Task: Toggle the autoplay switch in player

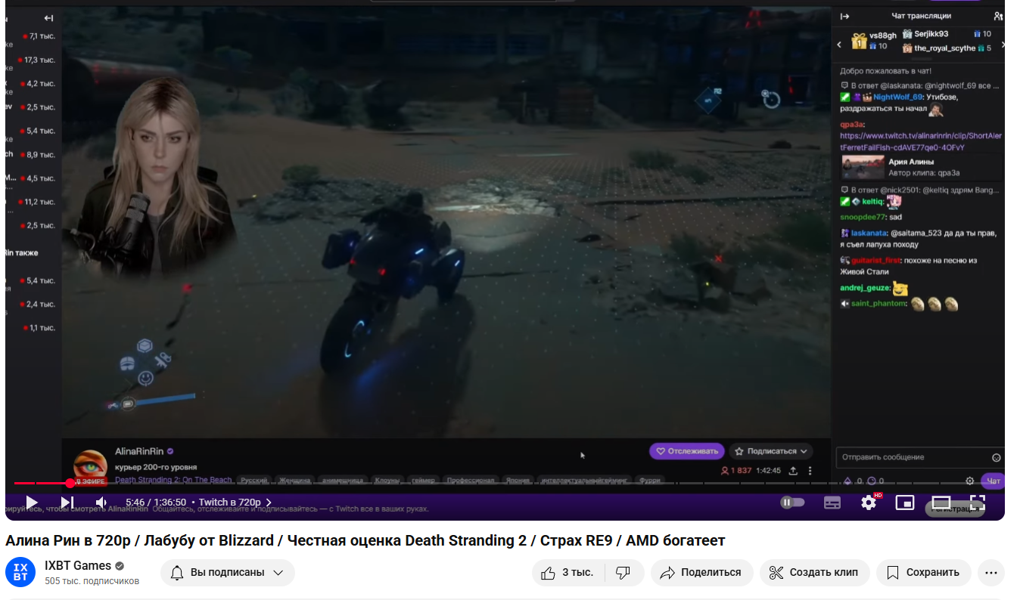Action: pos(792,502)
